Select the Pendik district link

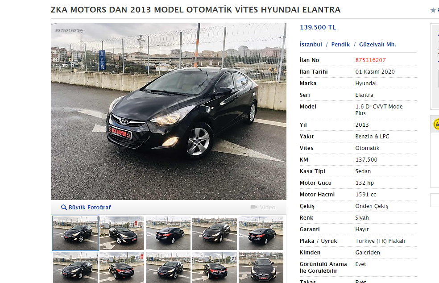[x=340, y=45]
